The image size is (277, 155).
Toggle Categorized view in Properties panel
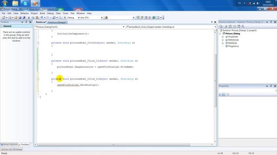click(220, 95)
